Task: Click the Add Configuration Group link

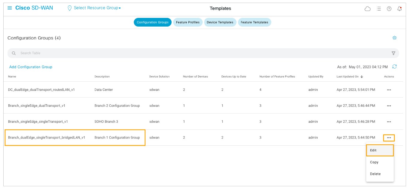Action: point(31,67)
